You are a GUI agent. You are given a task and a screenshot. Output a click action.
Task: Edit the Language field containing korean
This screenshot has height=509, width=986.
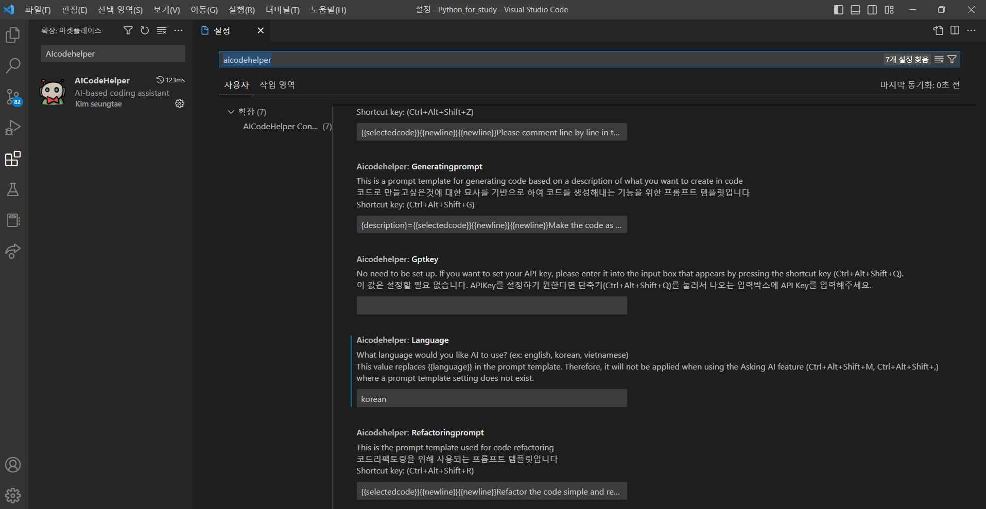[x=492, y=398]
